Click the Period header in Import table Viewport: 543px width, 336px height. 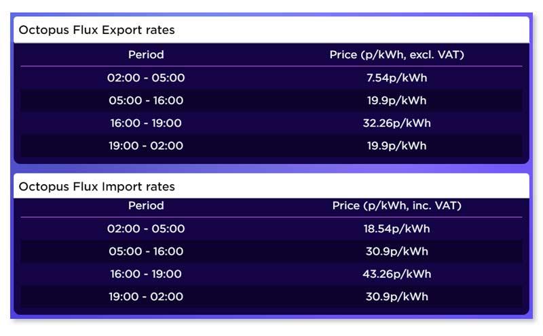pyautogui.click(x=146, y=206)
